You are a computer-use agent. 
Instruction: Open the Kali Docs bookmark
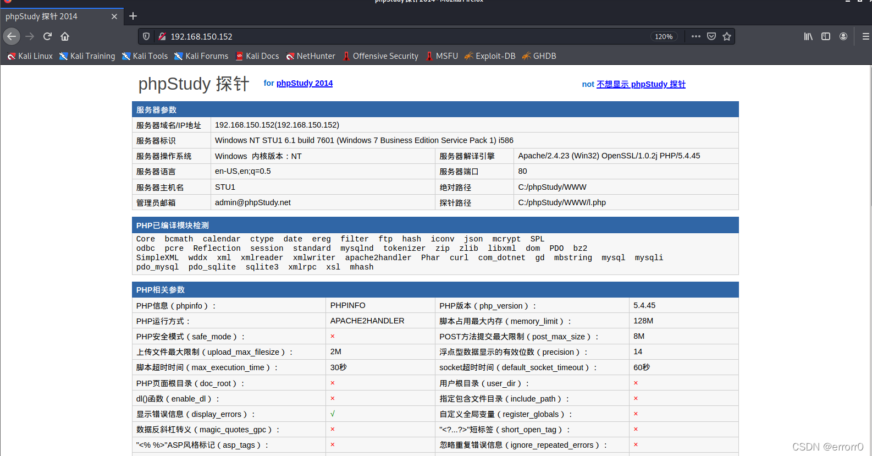click(x=257, y=56)
